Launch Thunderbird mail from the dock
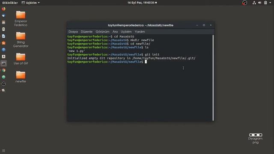Screen dimensions: 274x154 (x=3, y=15)
